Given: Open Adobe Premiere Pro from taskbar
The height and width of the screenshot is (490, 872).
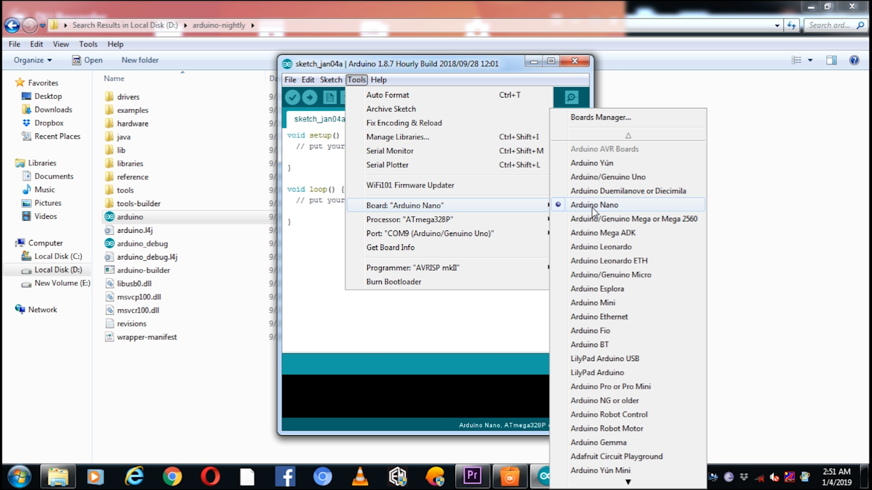Looking at the screenshot, I should pyautogui.click(x=472, y=476).
